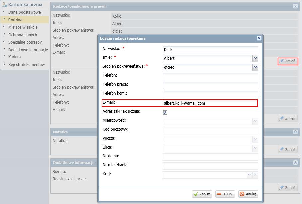Click the Kartoteka ucznia user icon

pyautogui.click(x=5, y=4)
